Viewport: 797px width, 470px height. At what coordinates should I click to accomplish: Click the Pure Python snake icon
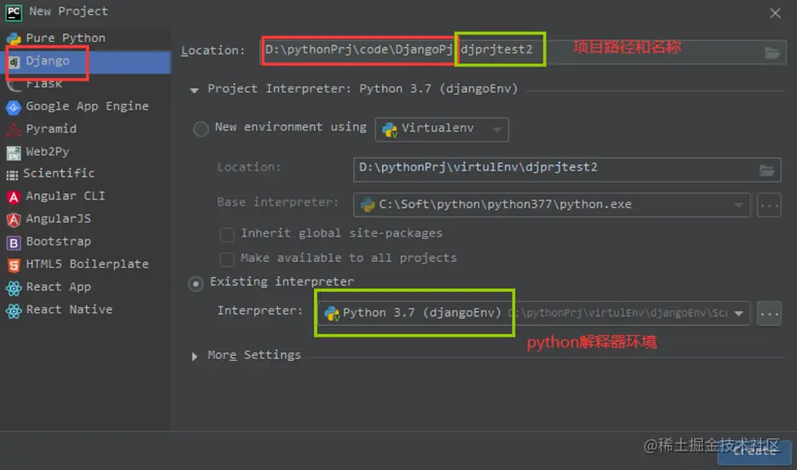(x=14, y=38)
